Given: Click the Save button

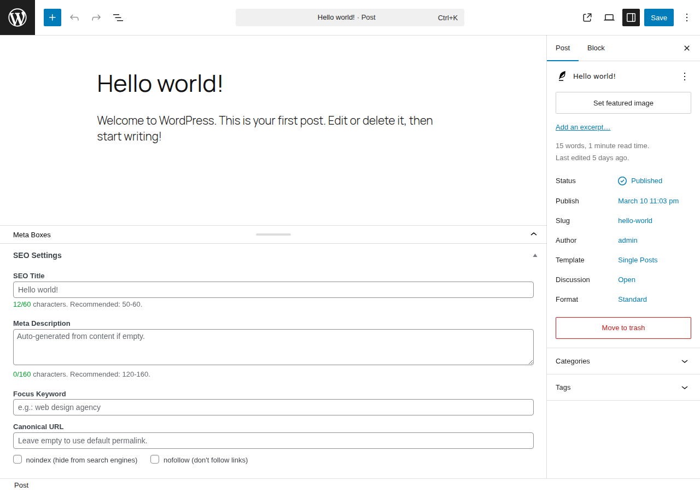Looking at the screenshot, I should [658, 17].
